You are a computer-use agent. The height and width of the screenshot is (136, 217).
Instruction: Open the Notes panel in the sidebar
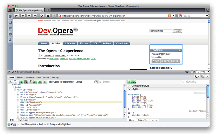tap(10, 28)
